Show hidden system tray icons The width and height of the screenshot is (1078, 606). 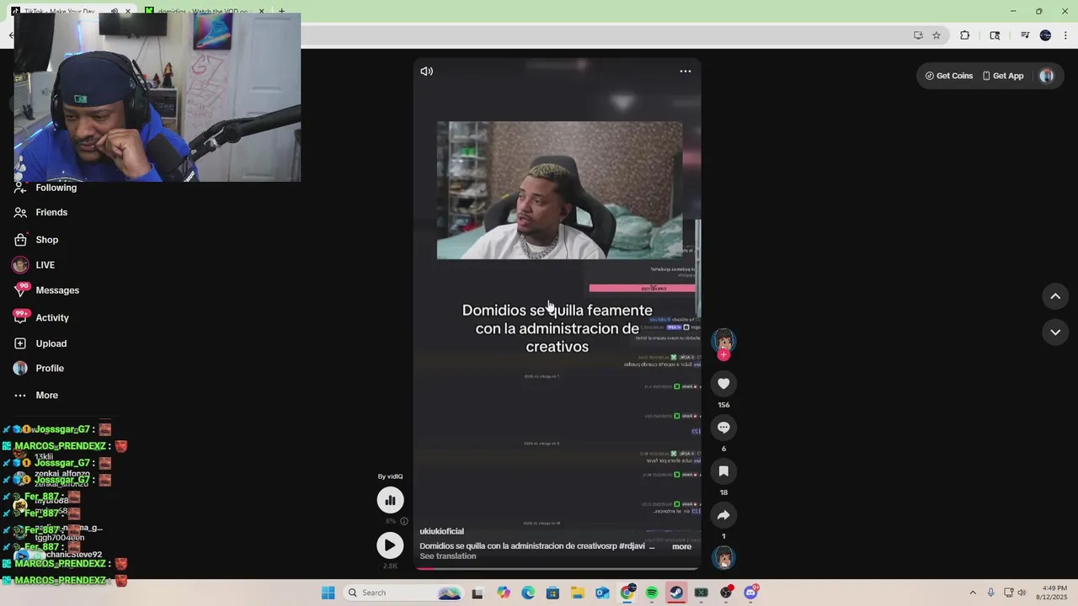point(973,593)
